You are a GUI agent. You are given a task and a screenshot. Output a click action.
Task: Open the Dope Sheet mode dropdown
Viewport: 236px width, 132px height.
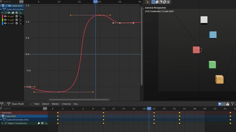coord(20,104)
